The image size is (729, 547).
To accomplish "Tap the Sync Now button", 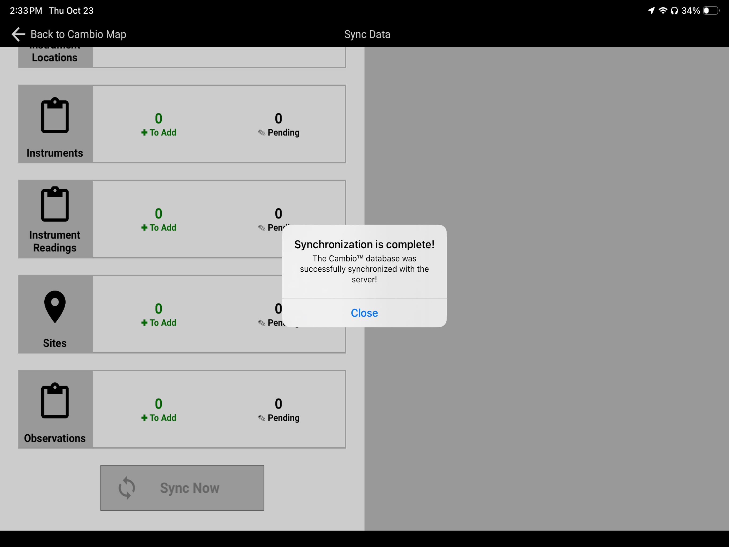I will [x=182, y=488].
